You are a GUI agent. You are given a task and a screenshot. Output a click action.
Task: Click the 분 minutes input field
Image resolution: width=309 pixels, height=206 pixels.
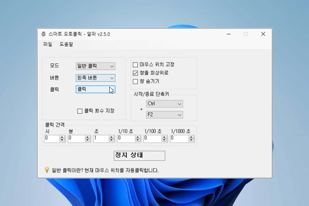click(x=76, y=138)
